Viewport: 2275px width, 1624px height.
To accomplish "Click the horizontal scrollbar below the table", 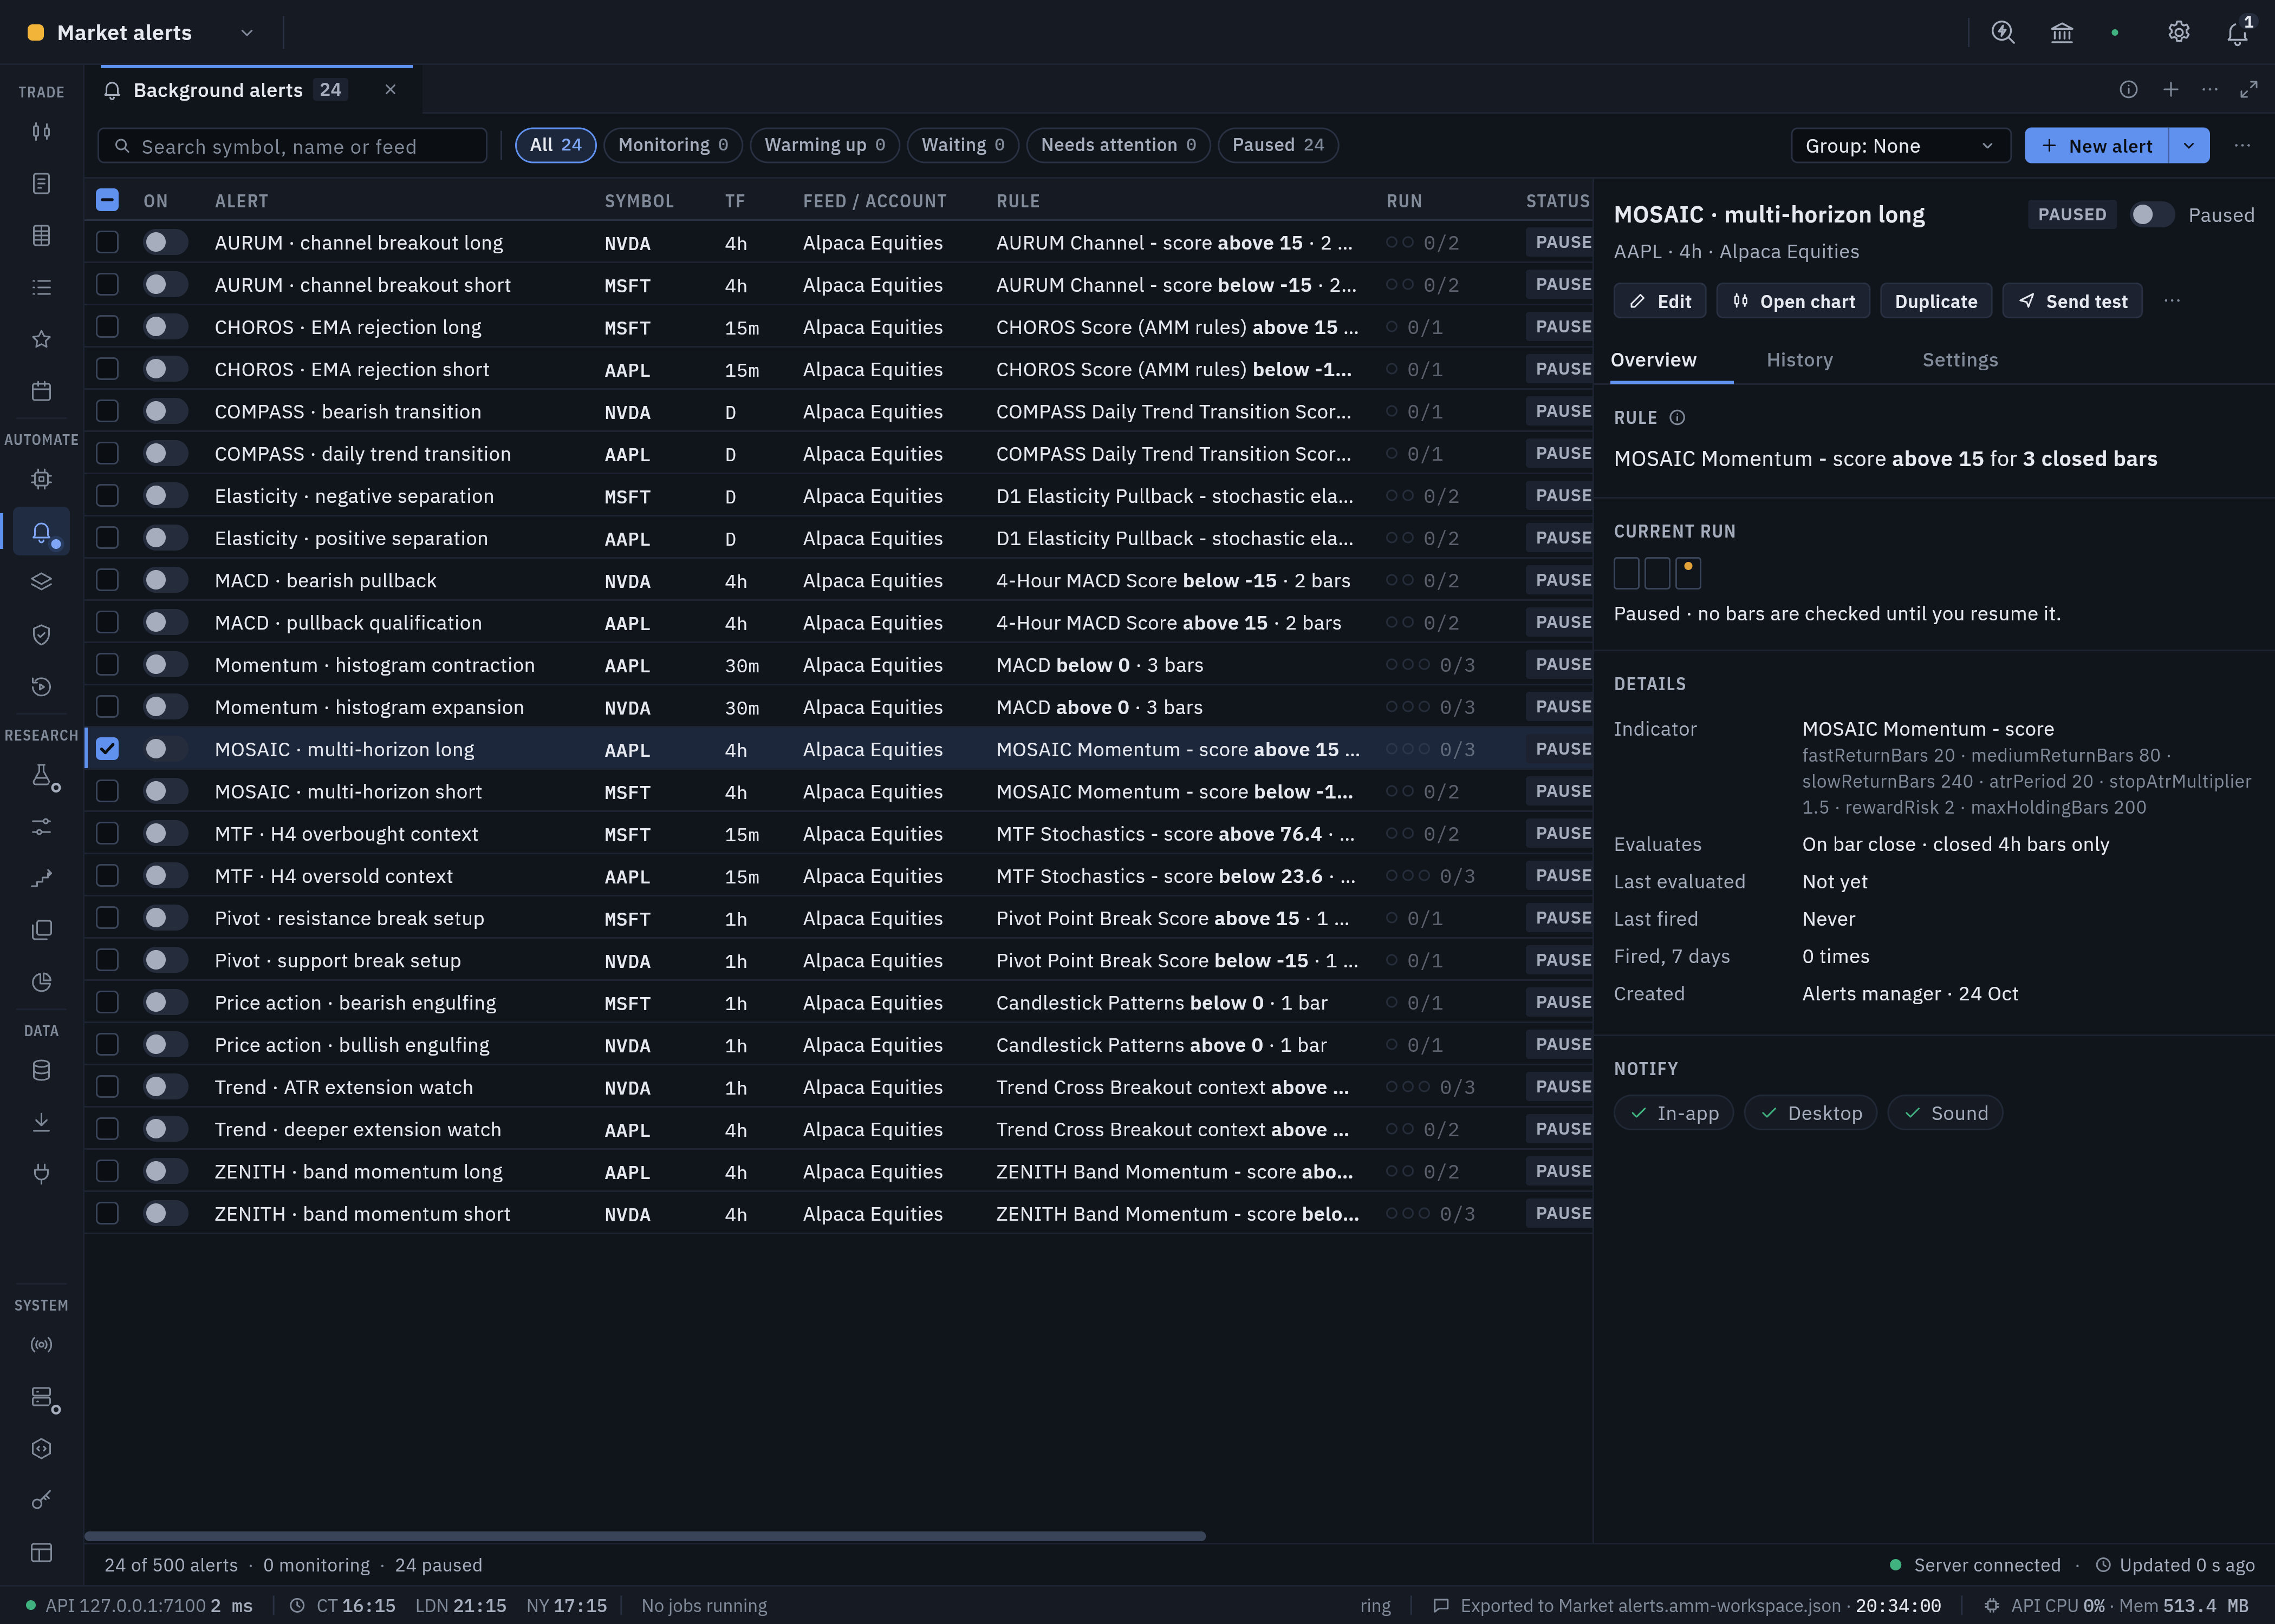I will (x=645, y=1536).
